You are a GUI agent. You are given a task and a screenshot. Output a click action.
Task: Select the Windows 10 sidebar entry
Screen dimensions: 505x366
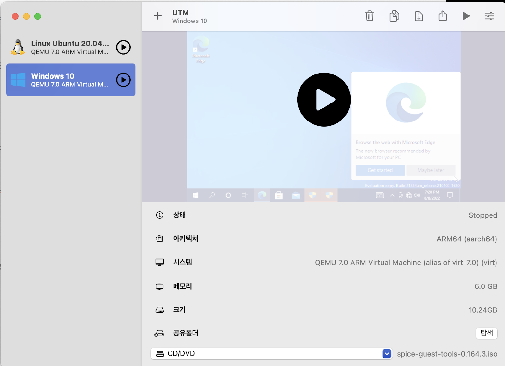click(71, 80)
